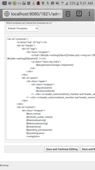Click the {$welcomeblock} line in the editor
The height and width of the screenshot is (170, 95).
coord(45,91)
